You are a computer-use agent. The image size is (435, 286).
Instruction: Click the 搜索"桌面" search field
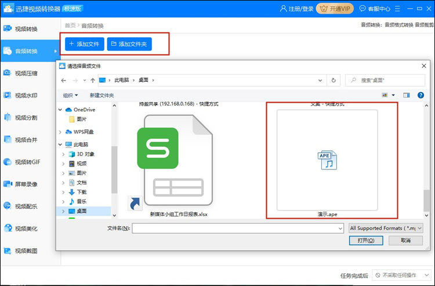point(385,81)
